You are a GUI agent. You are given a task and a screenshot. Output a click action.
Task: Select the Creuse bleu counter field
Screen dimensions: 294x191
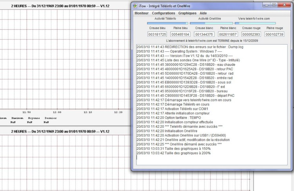click(157, 34)
